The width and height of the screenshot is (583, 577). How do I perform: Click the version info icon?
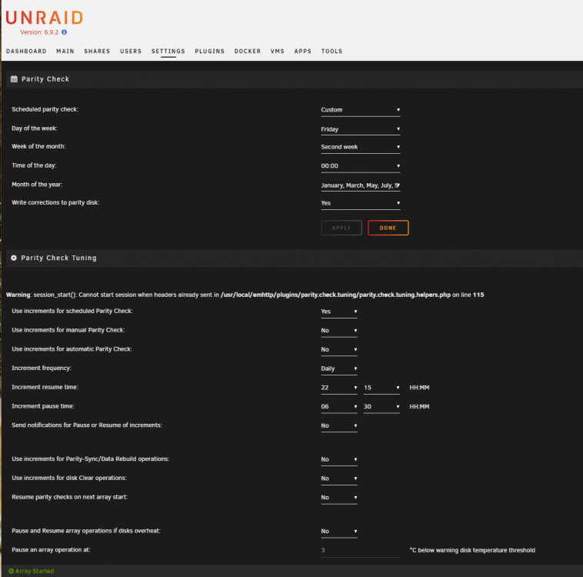tap(65, 32)
